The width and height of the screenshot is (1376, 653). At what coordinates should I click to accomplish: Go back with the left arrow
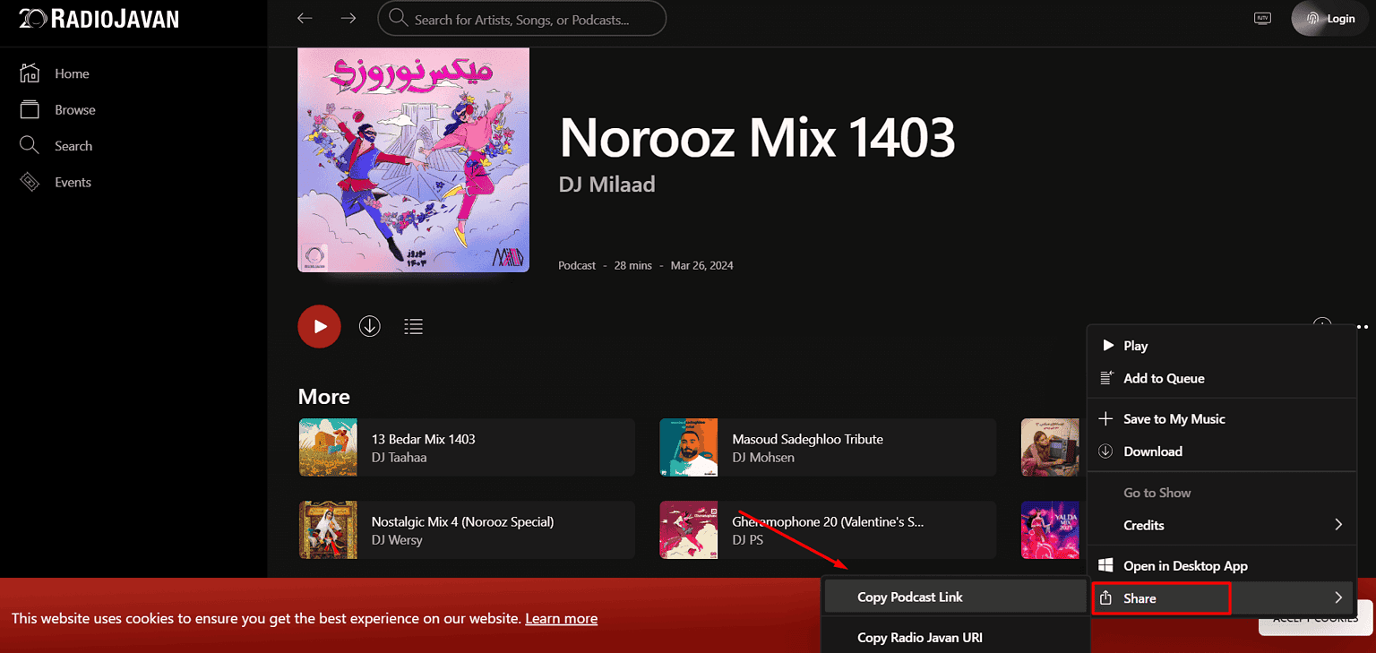[305, 19]
